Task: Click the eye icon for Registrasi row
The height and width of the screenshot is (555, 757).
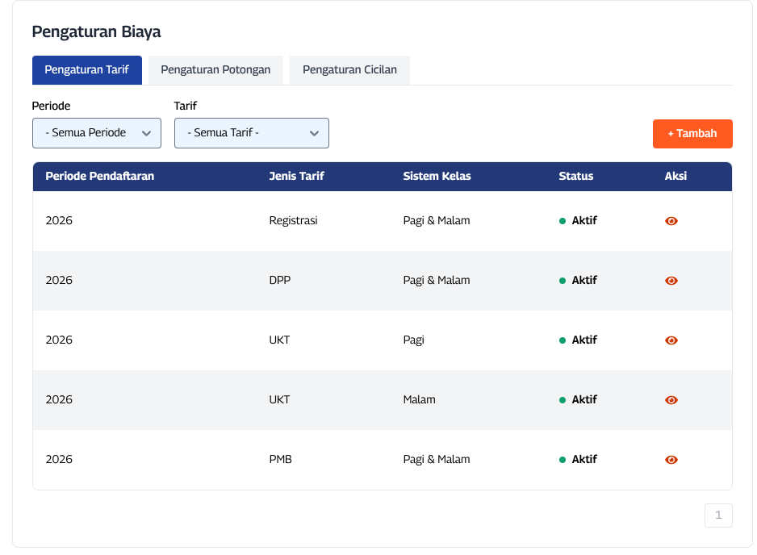Action: coord(671,221)
